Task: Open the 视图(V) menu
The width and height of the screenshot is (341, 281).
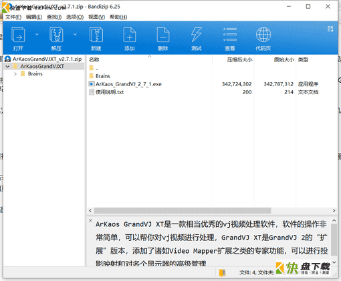Action: pyautogui.click(x=96, y=17)
